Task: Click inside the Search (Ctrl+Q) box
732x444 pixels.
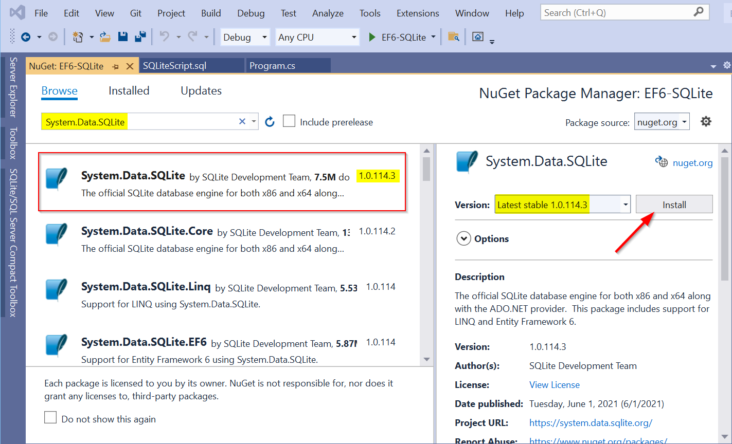Action: coord(617,11)
